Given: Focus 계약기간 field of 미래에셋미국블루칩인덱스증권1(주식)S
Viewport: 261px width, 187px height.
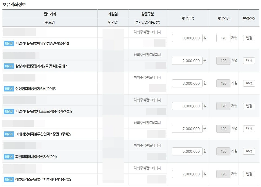Looking at the screenshot, I should click(x=223, y=129).
